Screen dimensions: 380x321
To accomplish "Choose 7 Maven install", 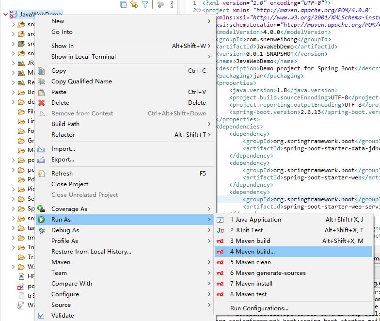I will pos(293,284).
